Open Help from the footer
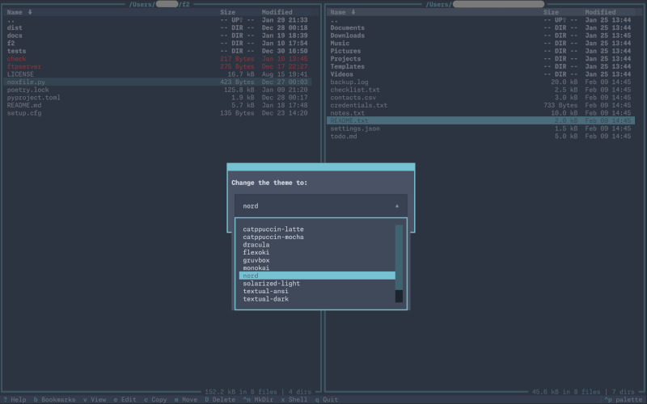This screenshot has height=404, width=647. [15, 399]
